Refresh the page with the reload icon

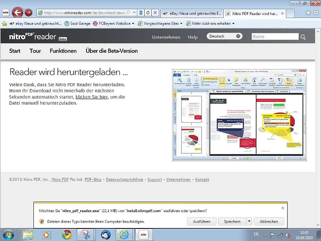point(148,13)
